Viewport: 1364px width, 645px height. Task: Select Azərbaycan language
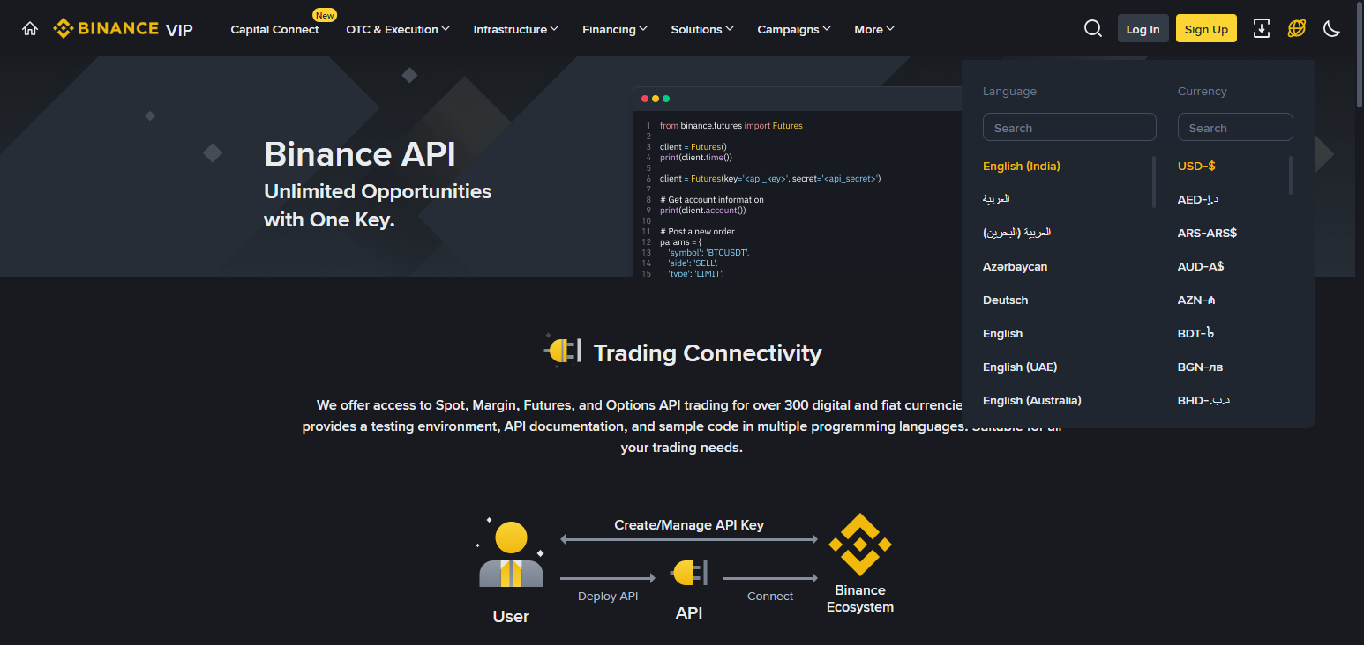coord(1016,266)
